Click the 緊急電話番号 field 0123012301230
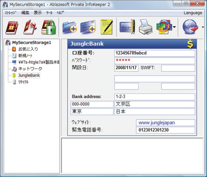Viewport: 207px width, 177px height. [165, 130]
